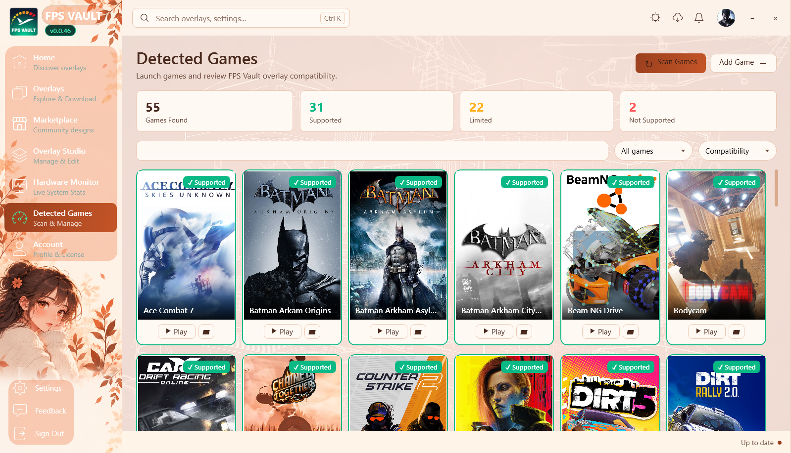The height and width of the screenshot is (453, 791).
Task: Open the folder icon for Bodycam
Action: click(x=737, y=332)
